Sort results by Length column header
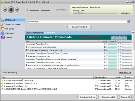This screenshot has width=135, height=101. (103, 41)
